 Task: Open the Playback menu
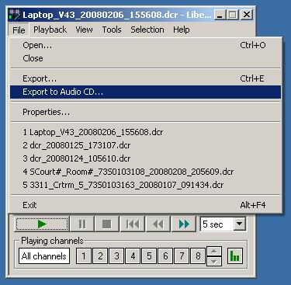tap(50, 30)
